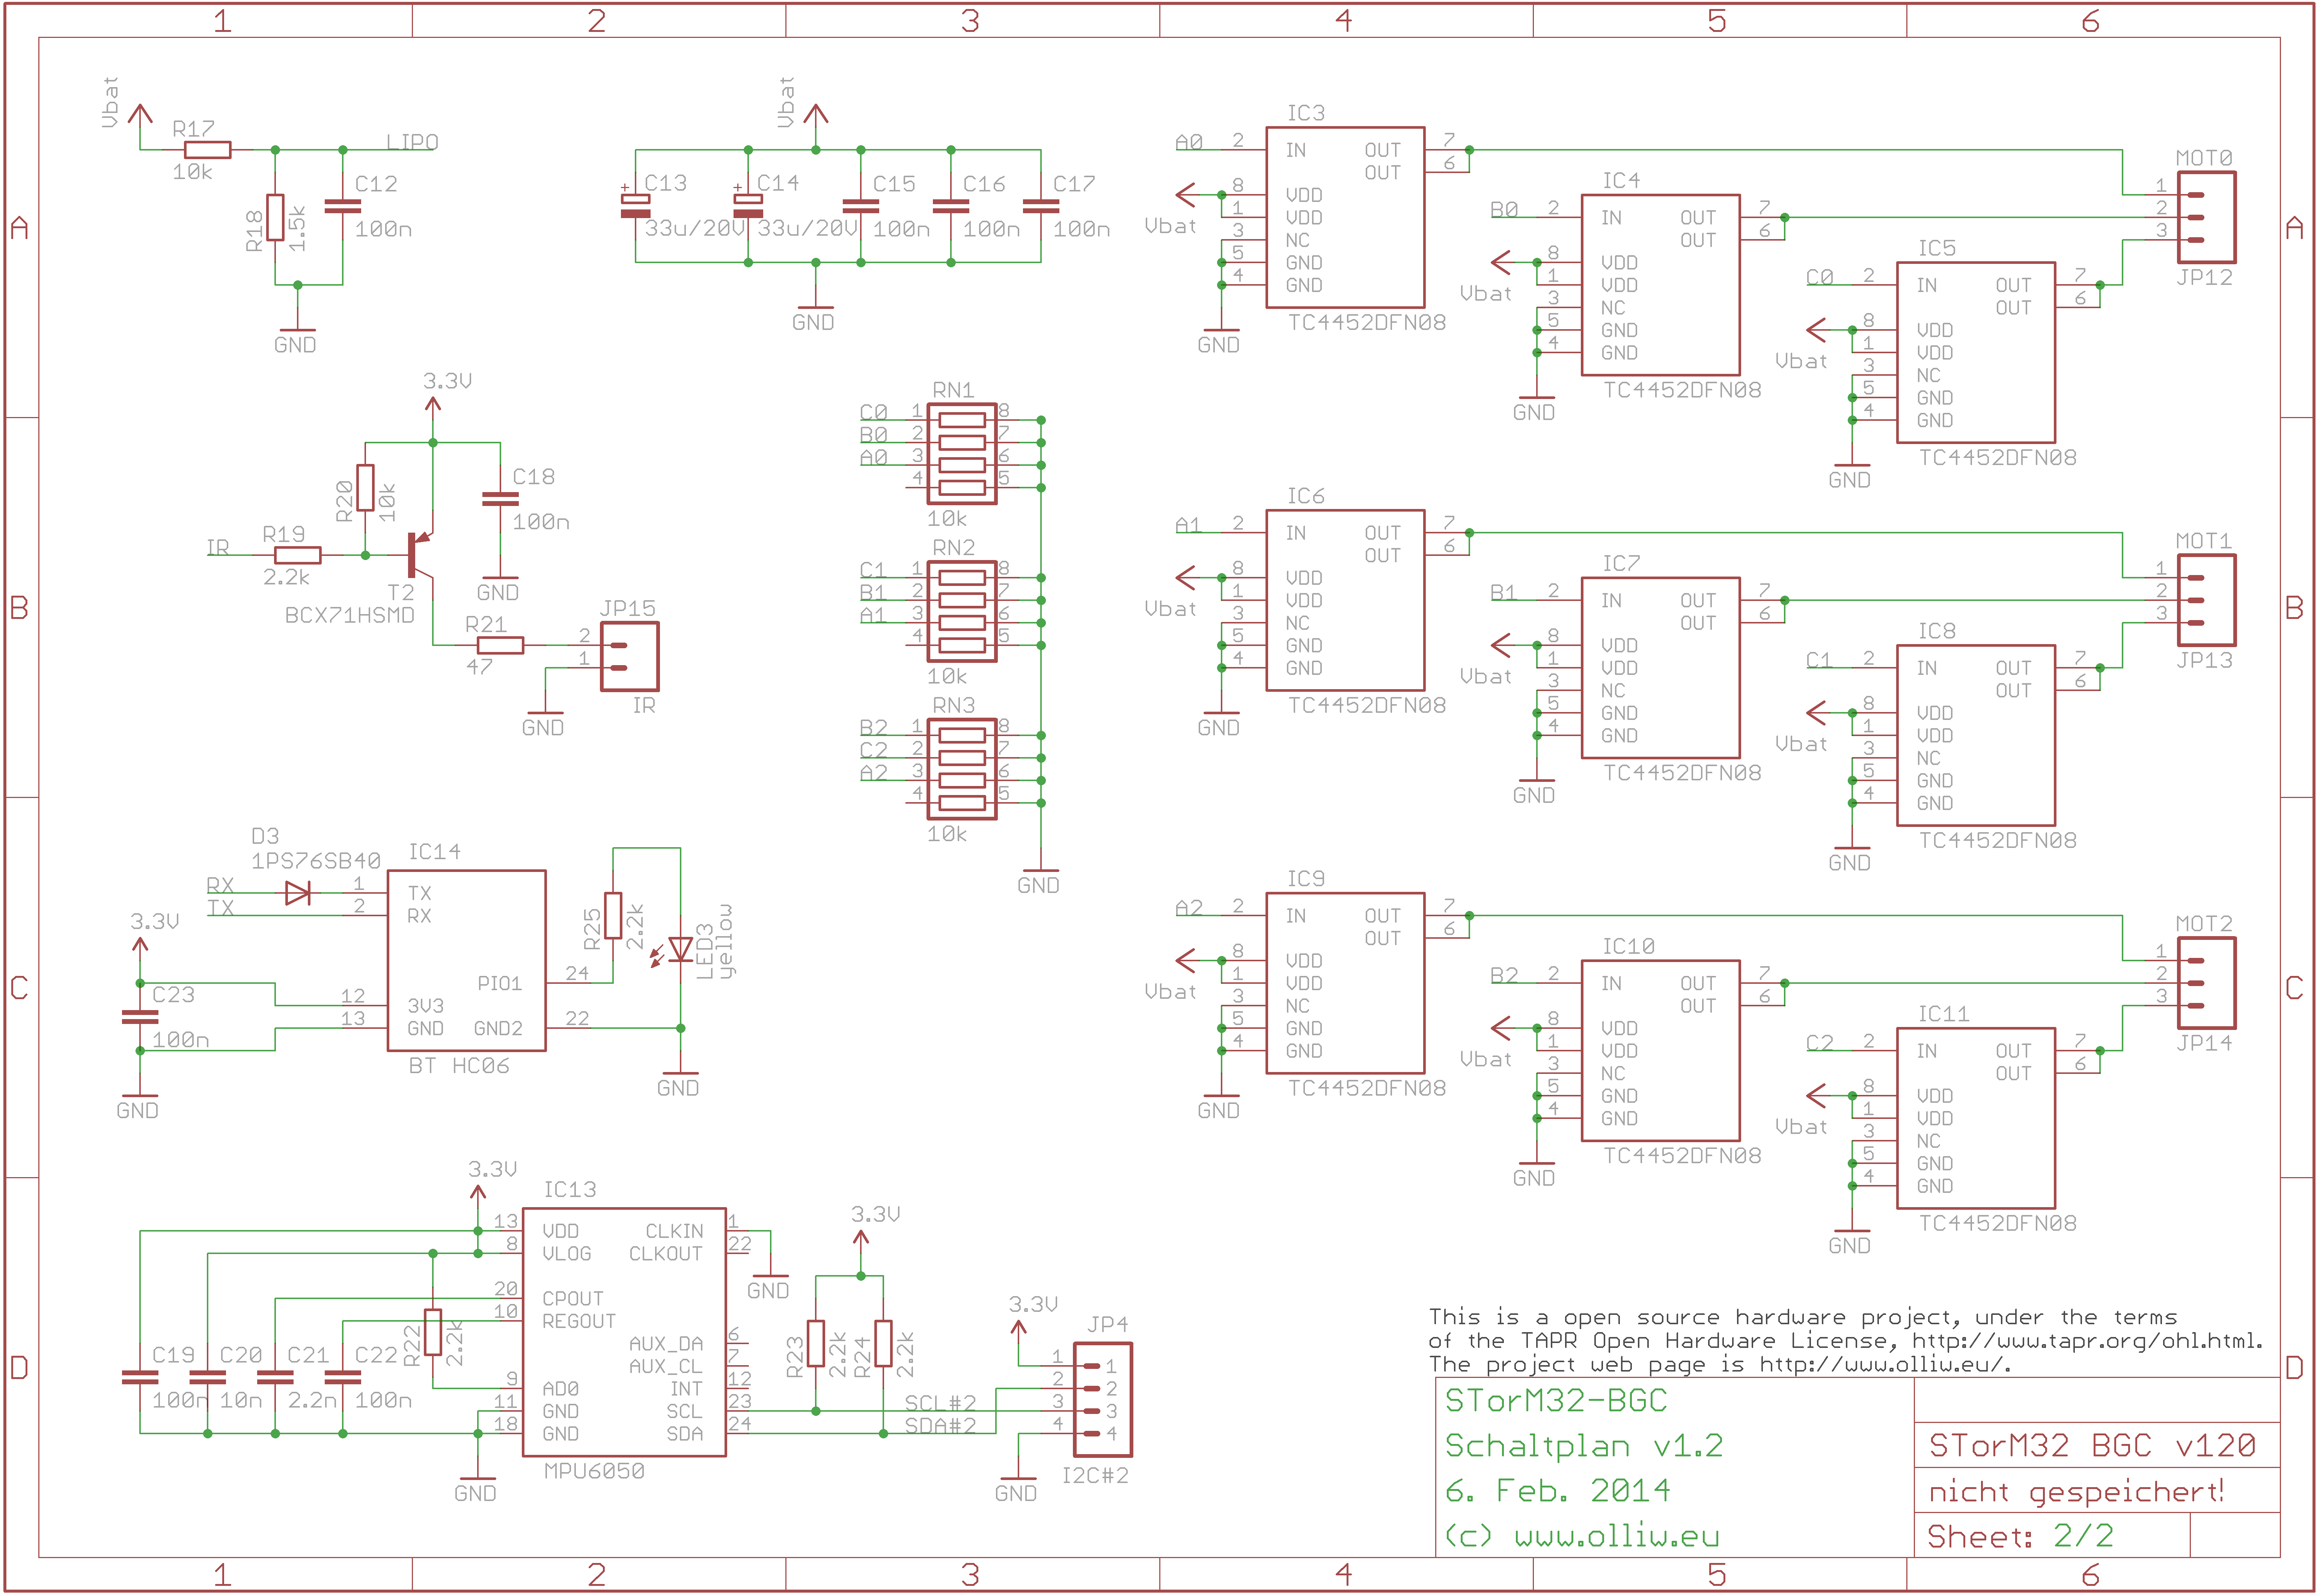Click the LED3 yellow LED symbol

click(x=681, y=948)
